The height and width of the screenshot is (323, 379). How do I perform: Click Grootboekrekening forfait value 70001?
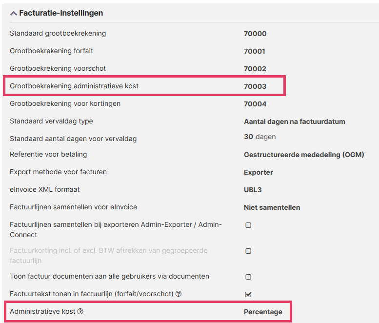(x=255, y=51)
